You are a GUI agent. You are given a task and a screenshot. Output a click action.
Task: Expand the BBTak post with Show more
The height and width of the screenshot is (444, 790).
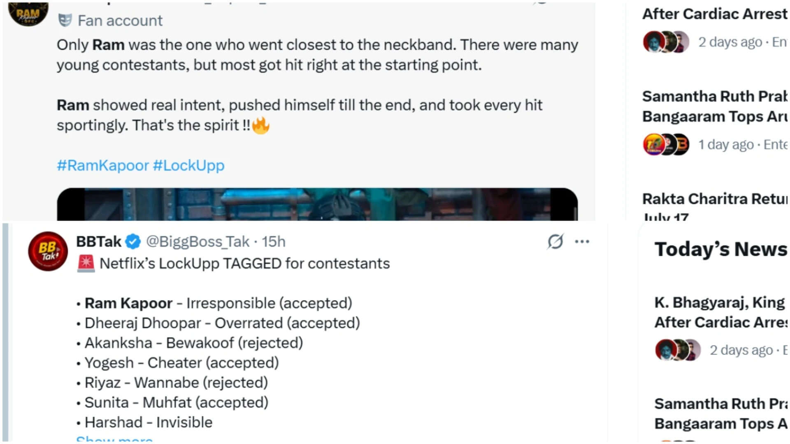point(114,439)
